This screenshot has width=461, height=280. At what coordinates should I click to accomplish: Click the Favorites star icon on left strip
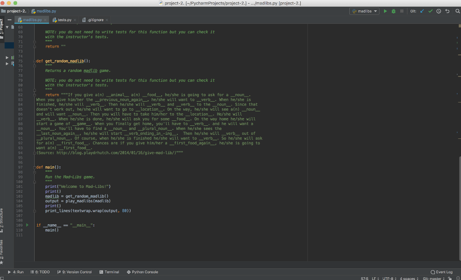1,262
